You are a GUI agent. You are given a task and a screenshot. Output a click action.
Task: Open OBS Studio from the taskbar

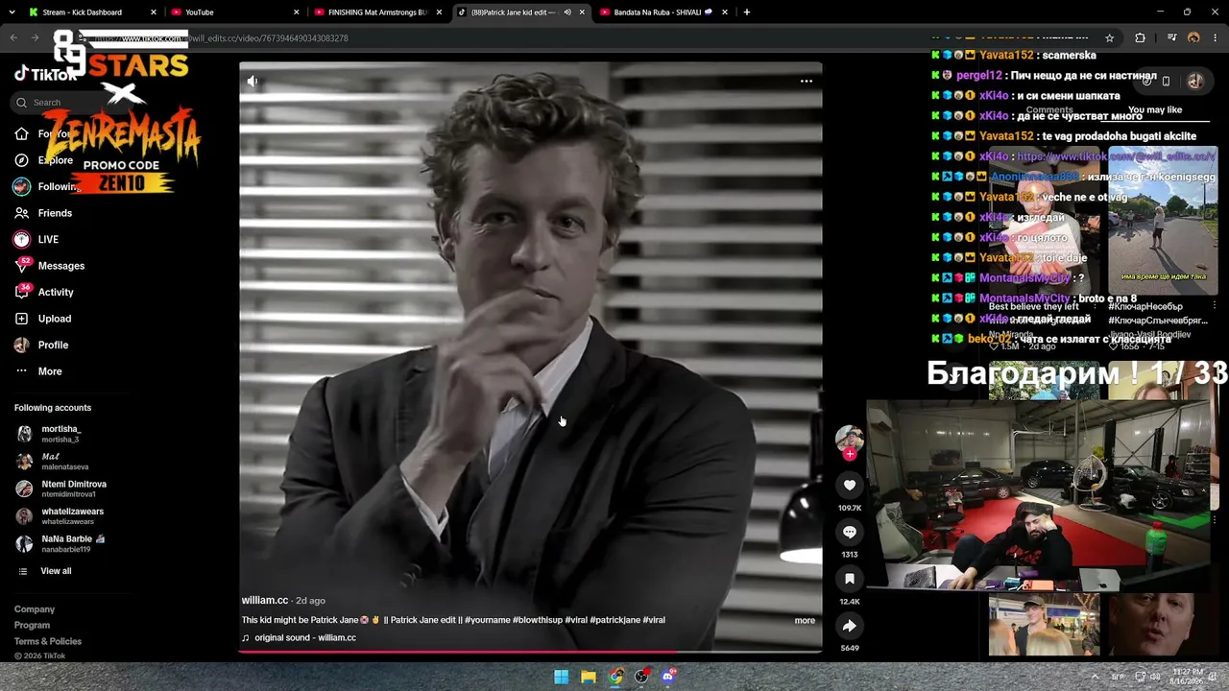coord(642,677)
